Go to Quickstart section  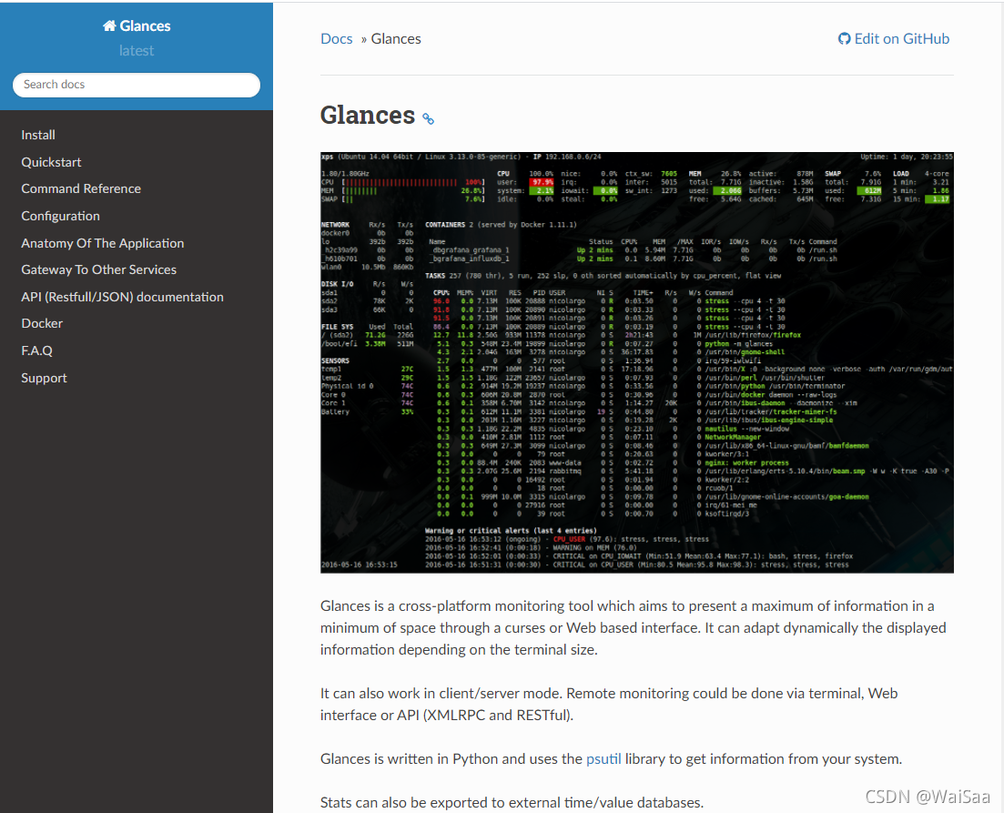coord(51,162)
